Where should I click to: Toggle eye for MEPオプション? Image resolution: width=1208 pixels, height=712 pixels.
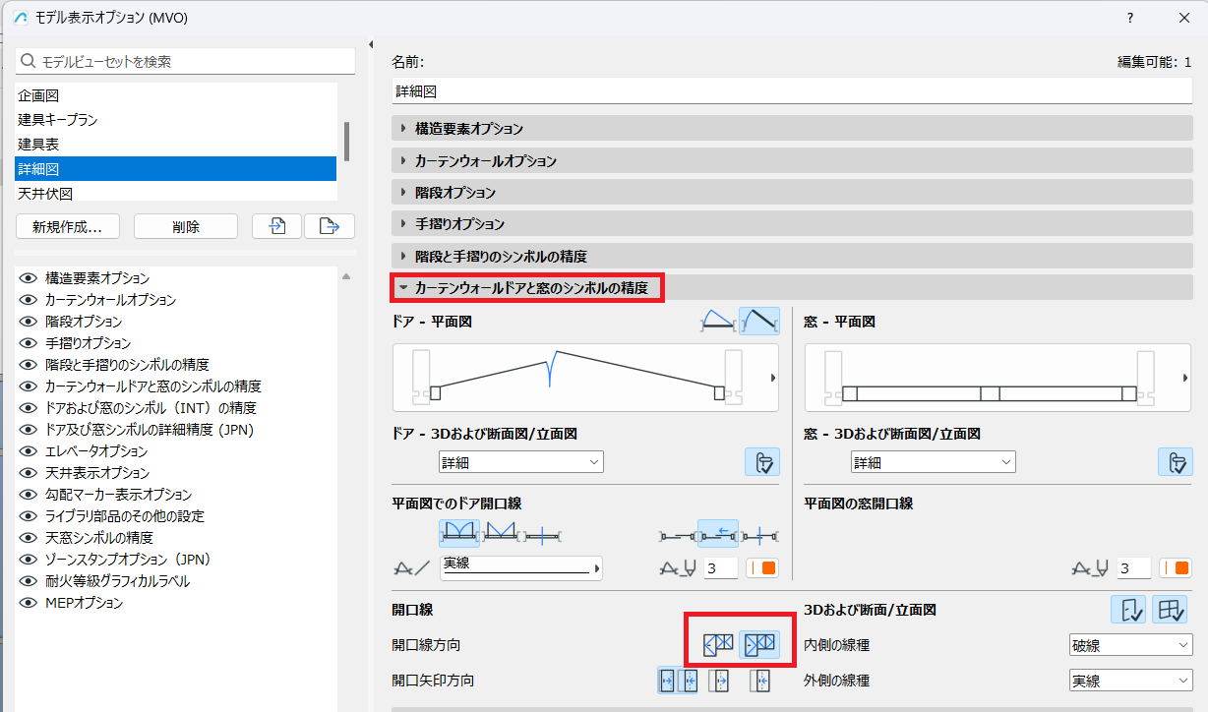(x=28, y=603)
